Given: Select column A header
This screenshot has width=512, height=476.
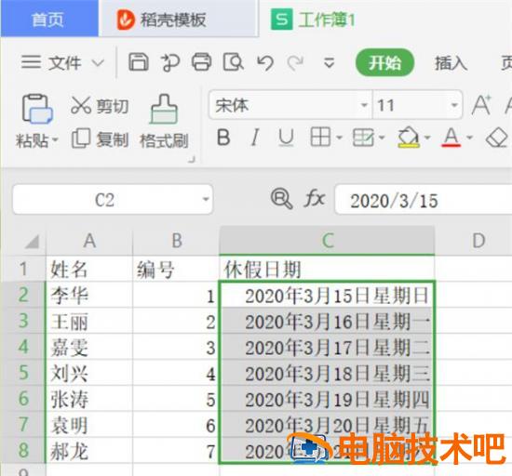Looking at the screenshot, I should point(89,242).
